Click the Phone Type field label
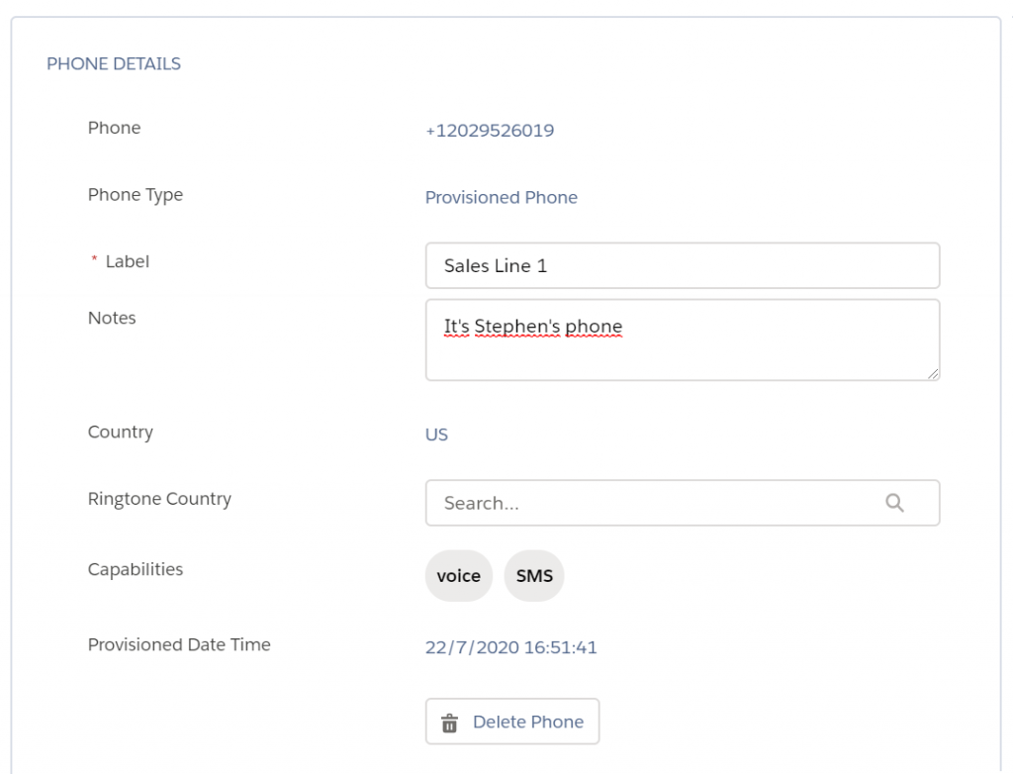 click(136, 195)
